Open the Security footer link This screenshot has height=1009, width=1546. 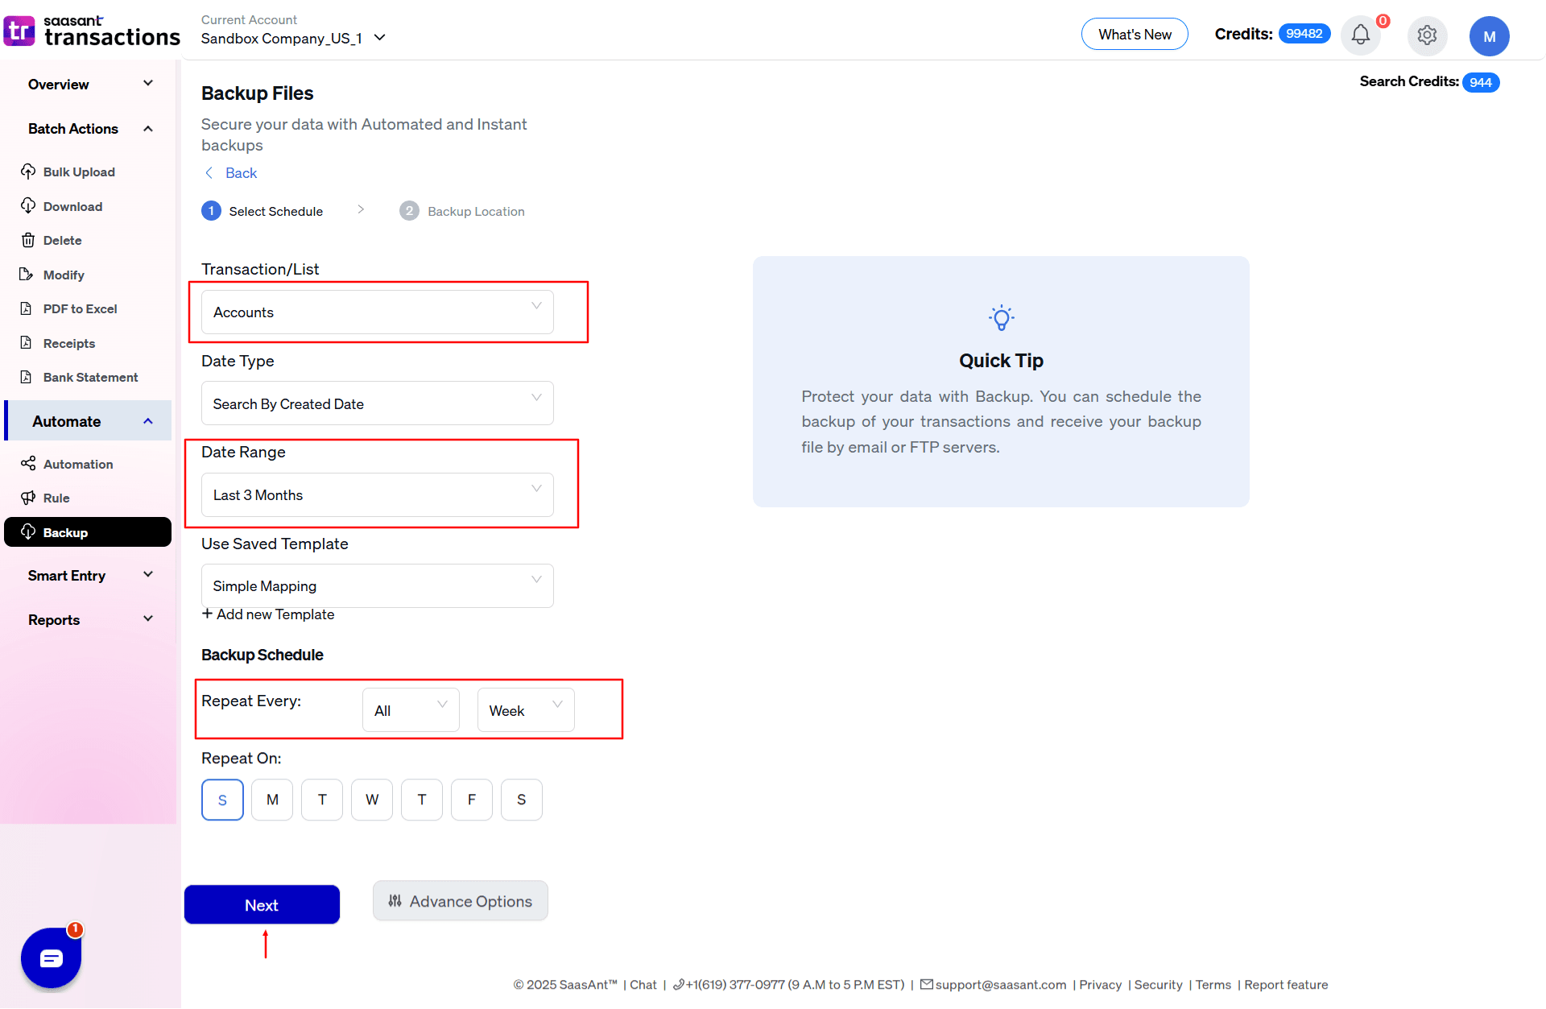1158,984
